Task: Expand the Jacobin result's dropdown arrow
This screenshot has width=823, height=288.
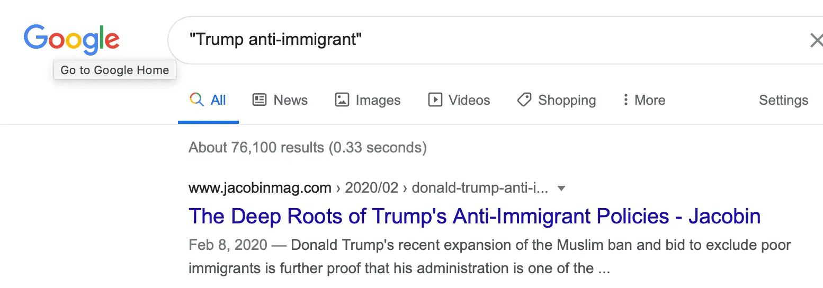Action: click(x=562, y=188)
